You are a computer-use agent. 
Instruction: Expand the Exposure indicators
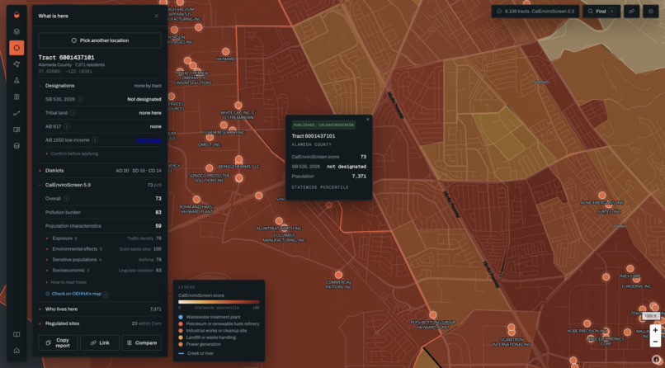click(x=103, y=238)
